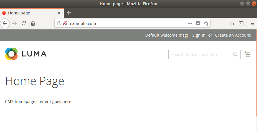The height and width of the screenshot is (131, 257).
Task: Open a new tab with plus
Action: (68, 13)
